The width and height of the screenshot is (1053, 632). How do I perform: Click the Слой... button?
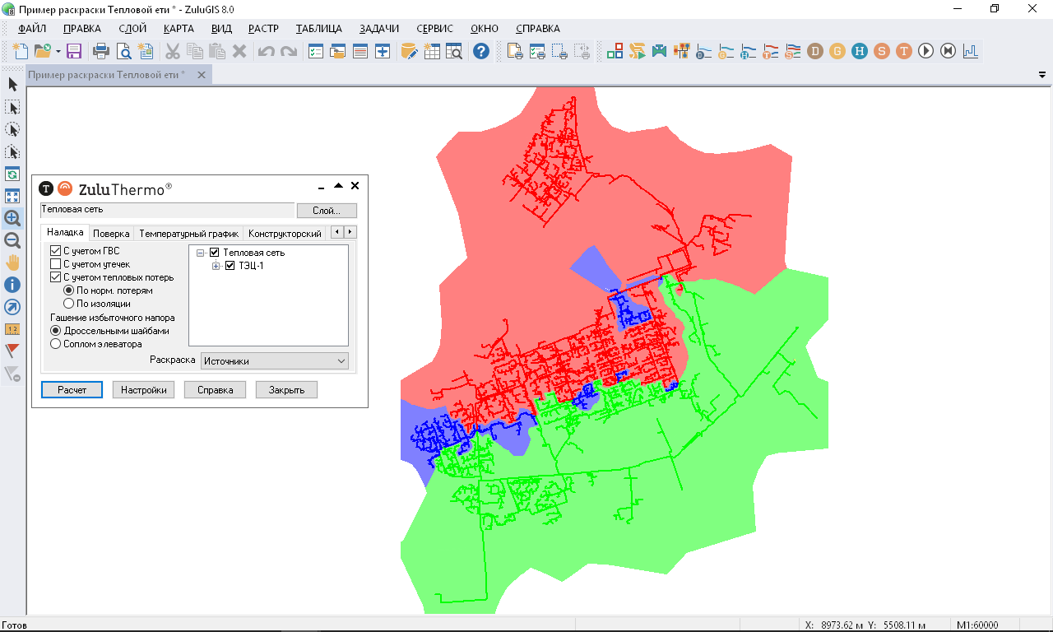coord(327,211)
